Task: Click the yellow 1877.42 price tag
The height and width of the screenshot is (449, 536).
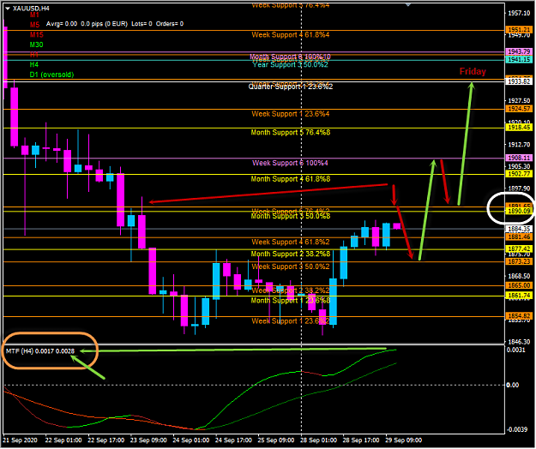Action: pyautogui.click(x=519, y=248)
